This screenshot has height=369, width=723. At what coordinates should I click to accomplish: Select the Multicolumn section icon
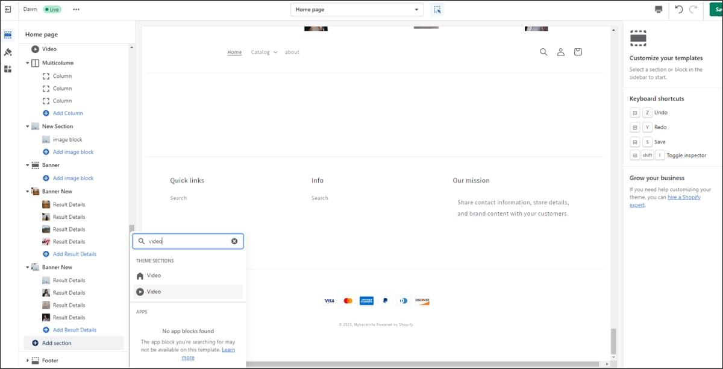(x=36, y=63)
